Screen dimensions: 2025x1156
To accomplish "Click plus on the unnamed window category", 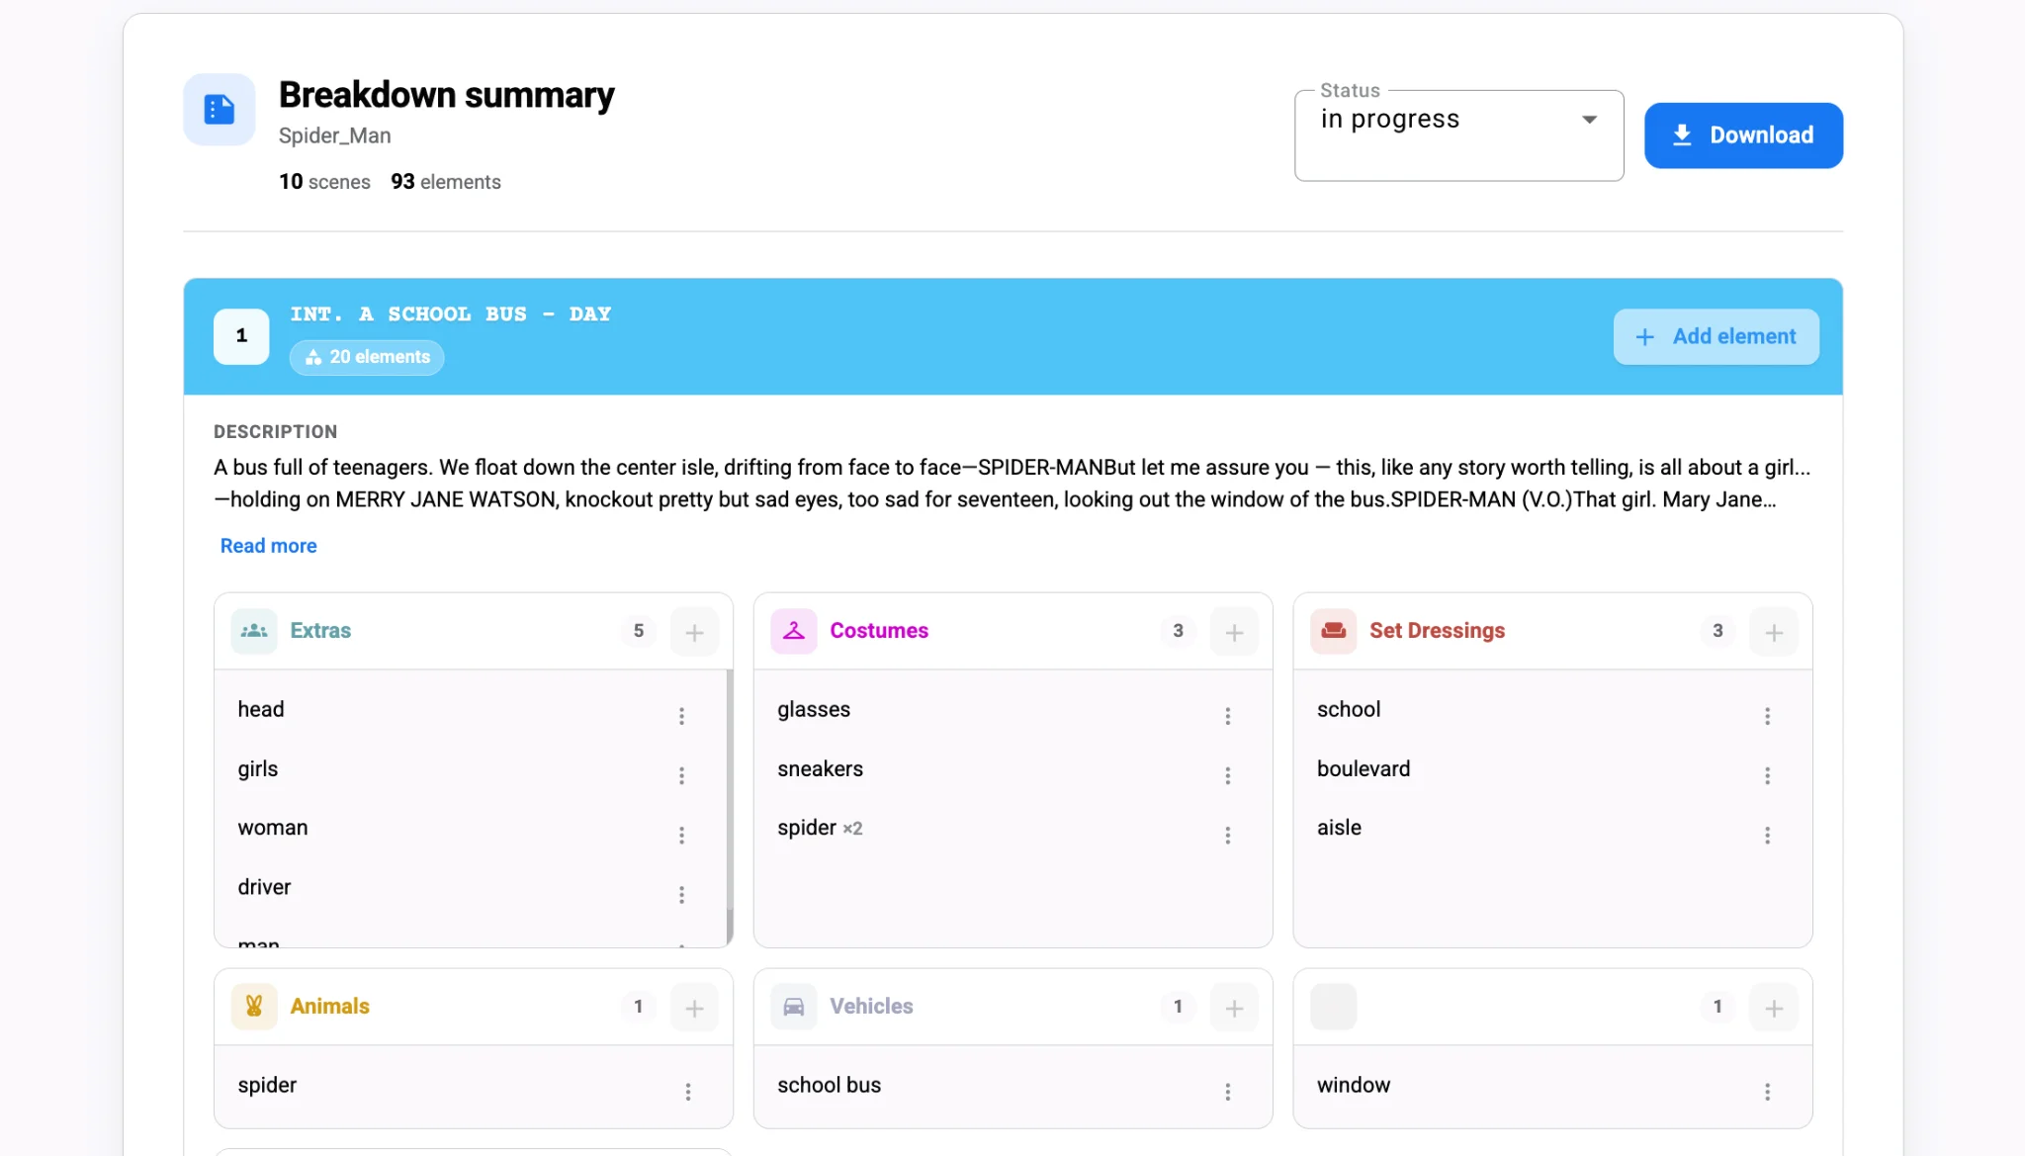I will coord(1774,1008).
